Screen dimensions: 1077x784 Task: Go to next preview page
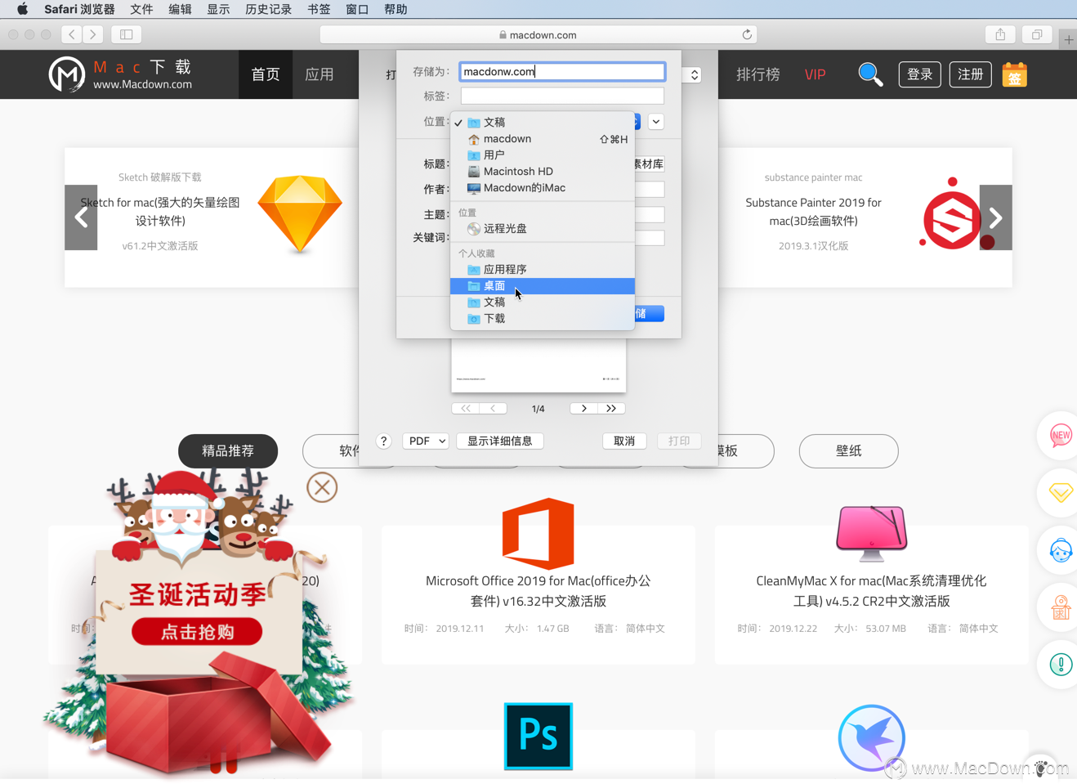pyautogui.click(x=583, y=408)
